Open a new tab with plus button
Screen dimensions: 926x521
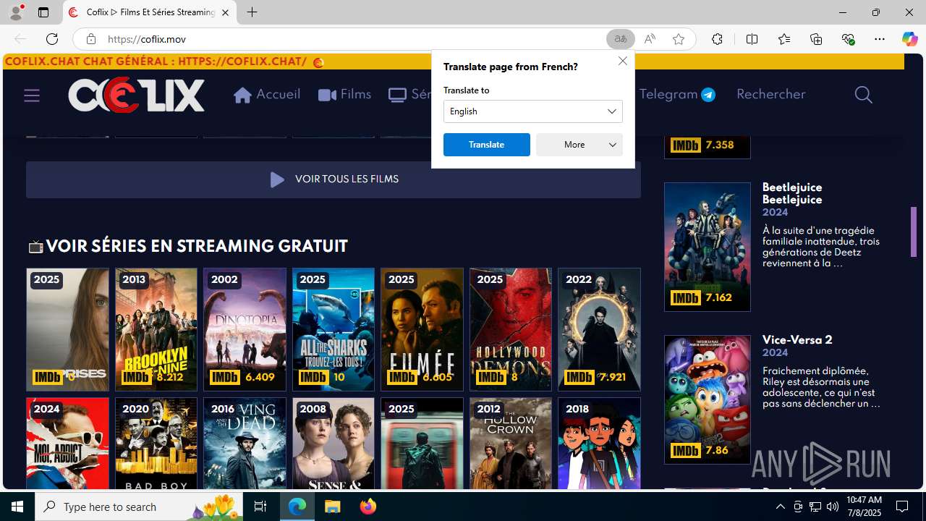coord(252,12)
